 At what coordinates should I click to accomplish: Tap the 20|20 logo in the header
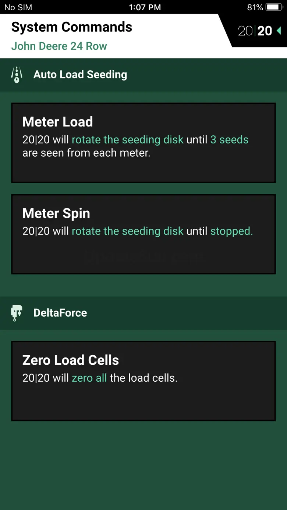tap(255, 31)
